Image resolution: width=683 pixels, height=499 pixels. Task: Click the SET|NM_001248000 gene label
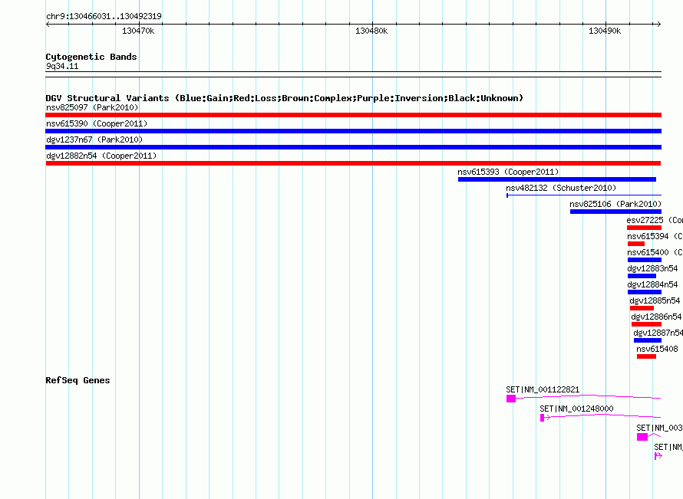coord(576,409)
